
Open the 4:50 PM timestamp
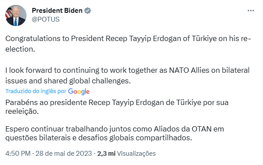click(x=18, y=154)
